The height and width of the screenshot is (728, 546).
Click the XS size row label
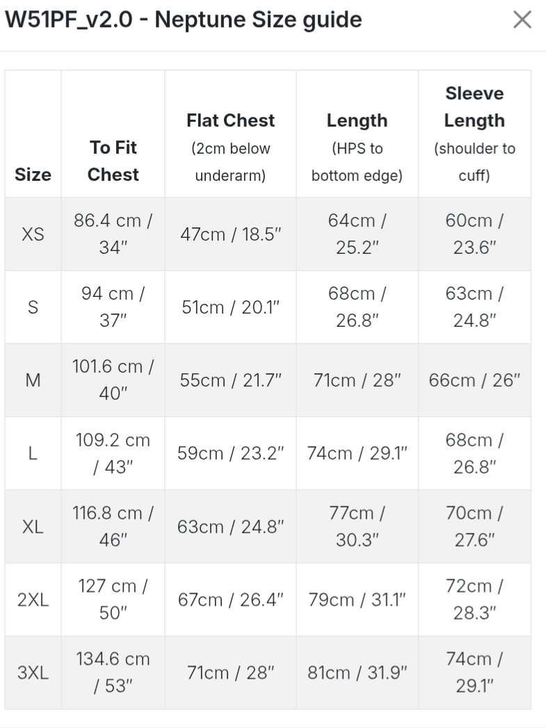(33, 234)
